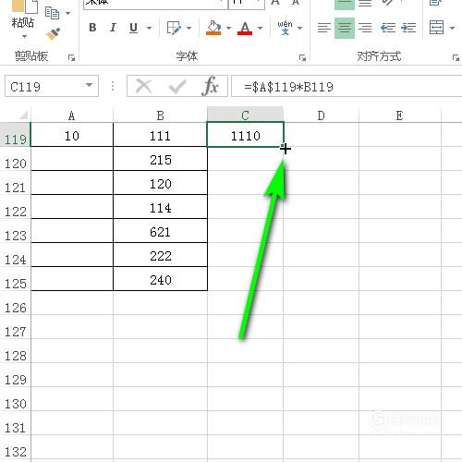Click cell containing 114
462x462 pixels.
[x=160, y=207]
